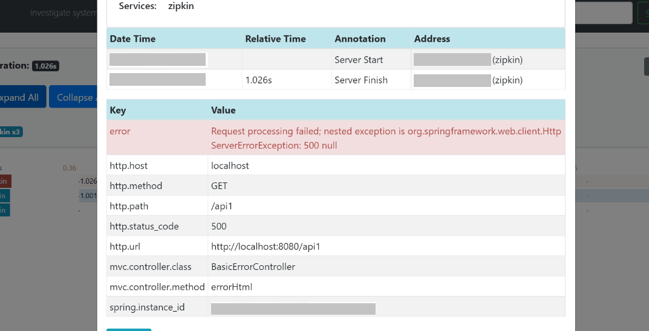Select the Server Start annotation row
649x331 pixels.
[336, 60]
